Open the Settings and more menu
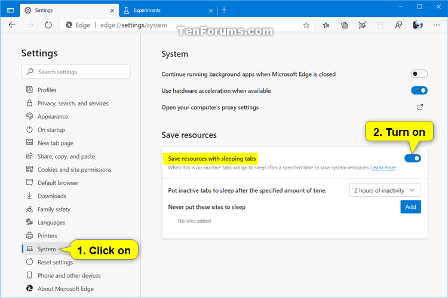Image resolution: width=448 pixels, height=298 pixels. (x=436, y=25)
